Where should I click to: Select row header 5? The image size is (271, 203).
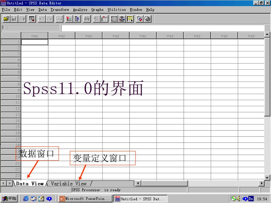11,66
